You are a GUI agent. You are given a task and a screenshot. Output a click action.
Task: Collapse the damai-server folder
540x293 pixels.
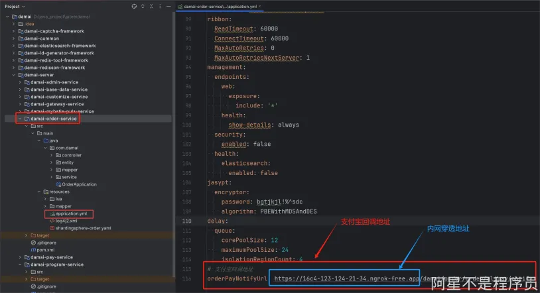13,75
